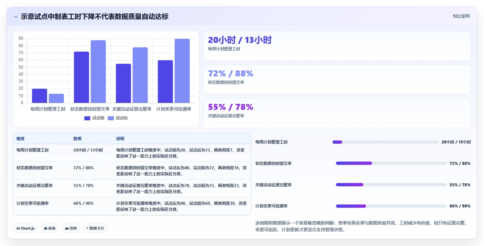Click the 计划变更可追溯率 label in the progress list
Image resolution: width=484 pixels, height=246 pixels.
click(x=271, y=206)
